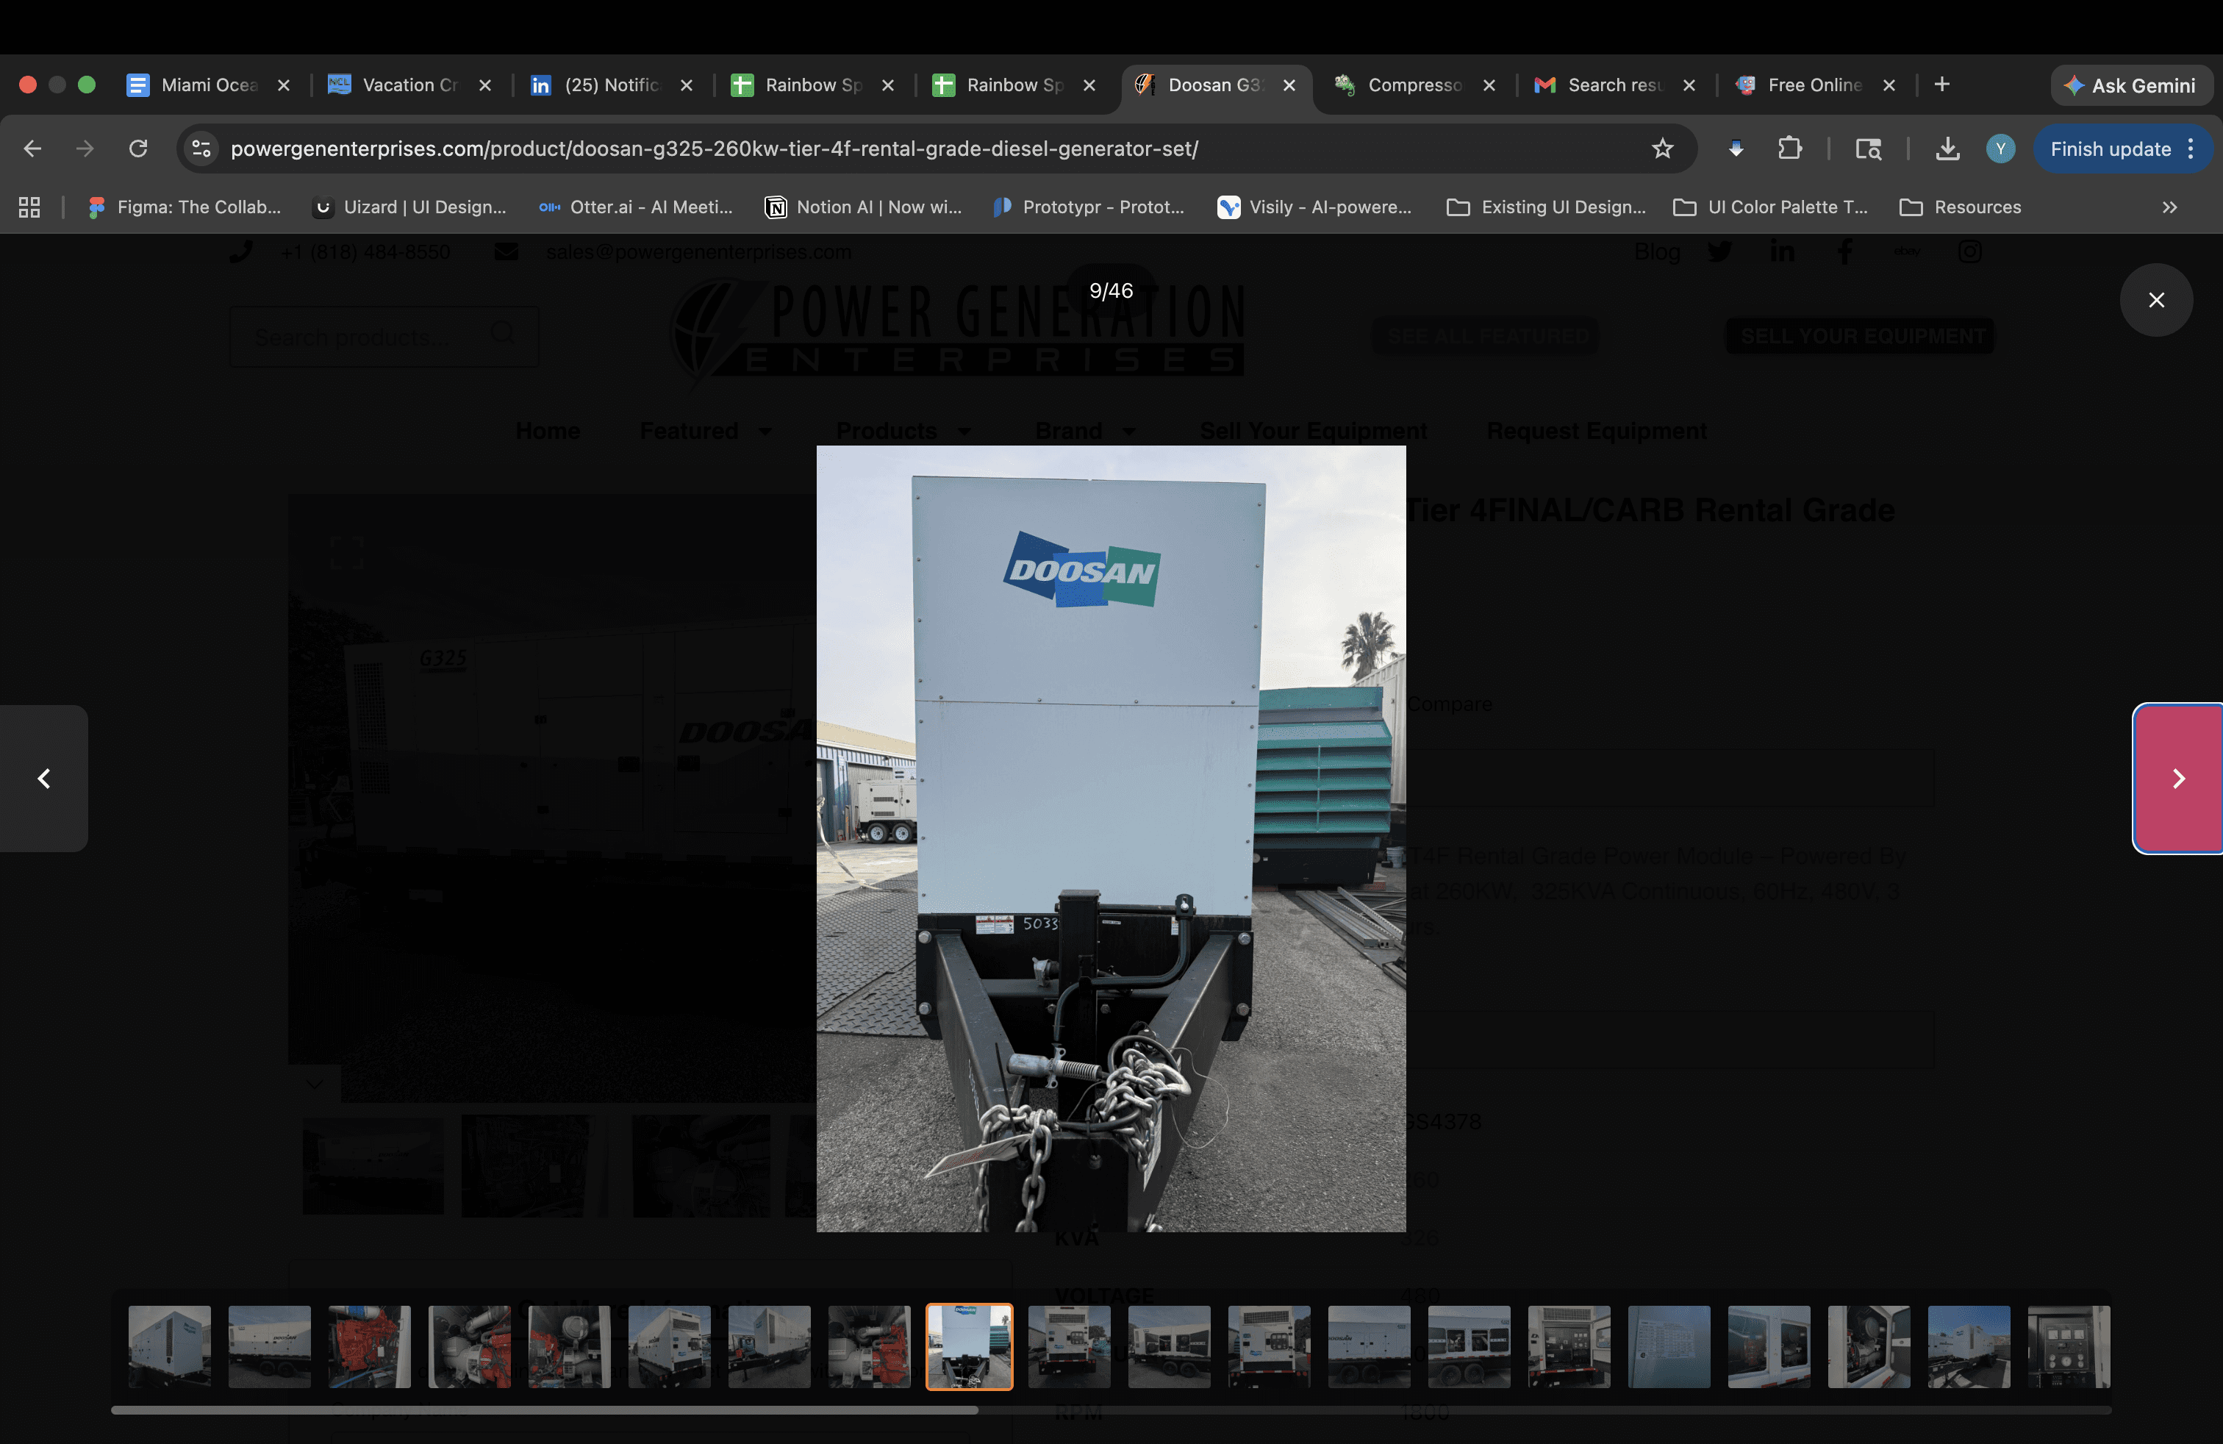The width and height of the screenshot is (2223, 1444).
Task: Click the thumbnail strip horizontal scrollbar
Action: pyautogui.click(x=543, y=1410)
